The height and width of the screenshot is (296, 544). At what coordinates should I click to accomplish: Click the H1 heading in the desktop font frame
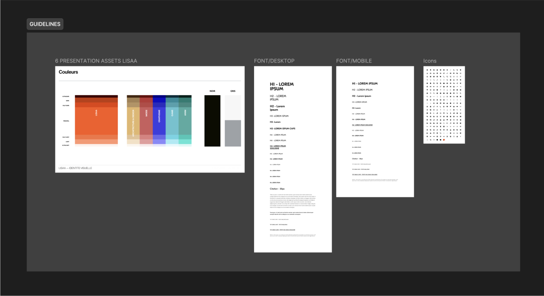click(x=282, y=86)
